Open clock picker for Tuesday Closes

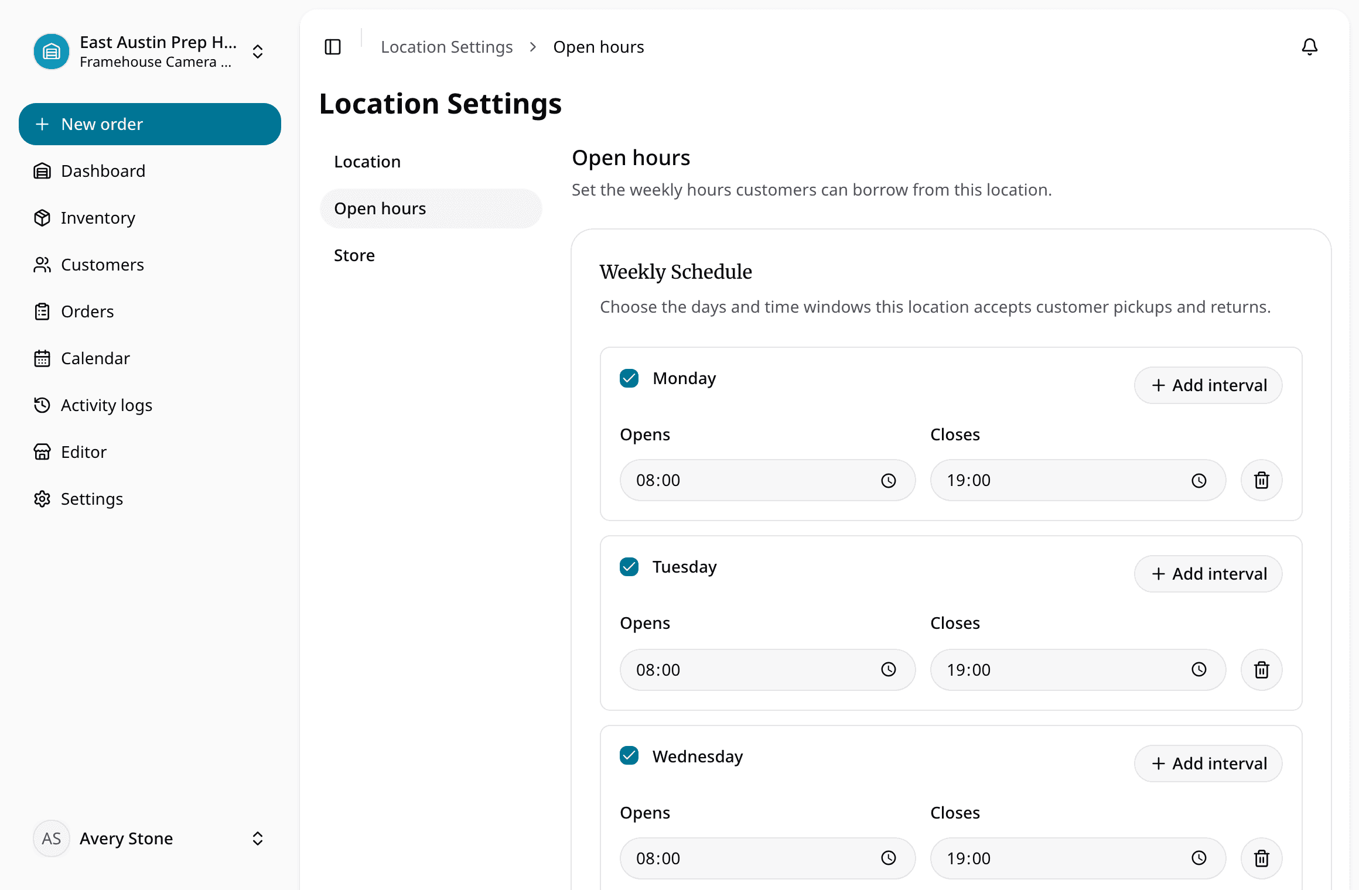coord(1199,669)
